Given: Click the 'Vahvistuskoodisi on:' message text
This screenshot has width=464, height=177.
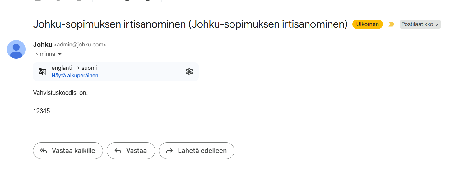Looking at the screenshot, I should (60, 93).
